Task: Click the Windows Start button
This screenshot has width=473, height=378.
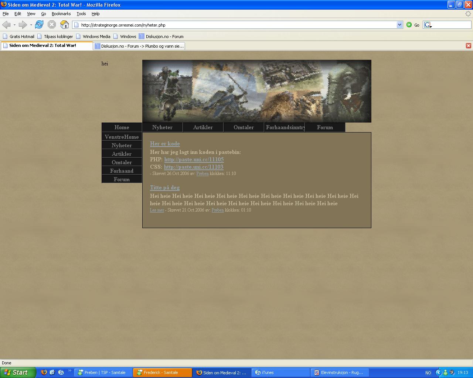Action: [x=18, y=372]
